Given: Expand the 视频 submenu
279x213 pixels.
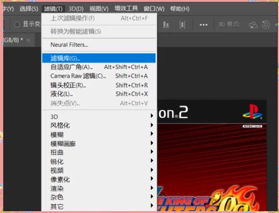Looking at the screenshot, I should point(99,171).
